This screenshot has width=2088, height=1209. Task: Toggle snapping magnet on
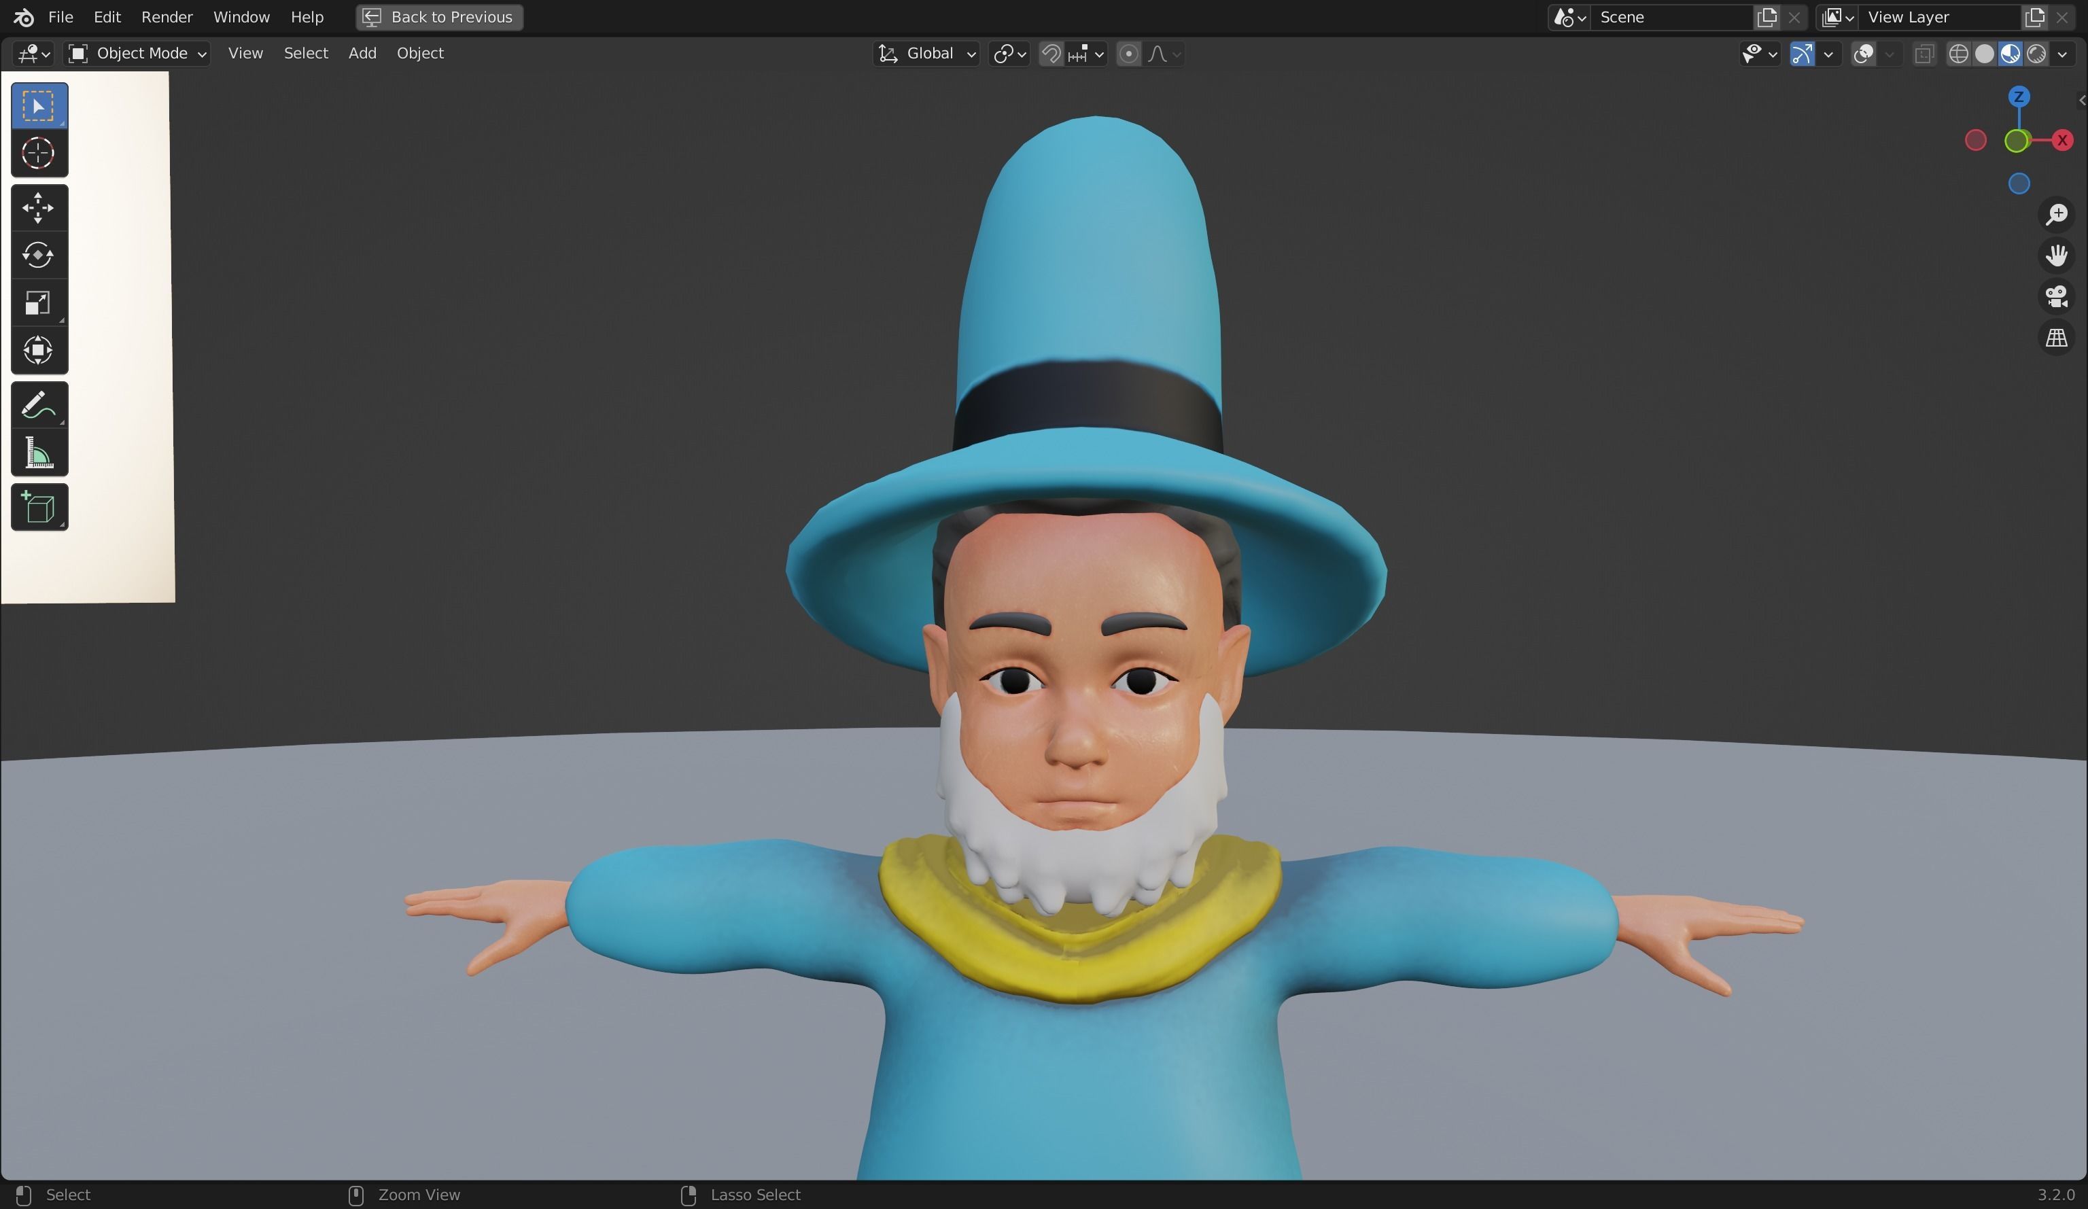1051,54
